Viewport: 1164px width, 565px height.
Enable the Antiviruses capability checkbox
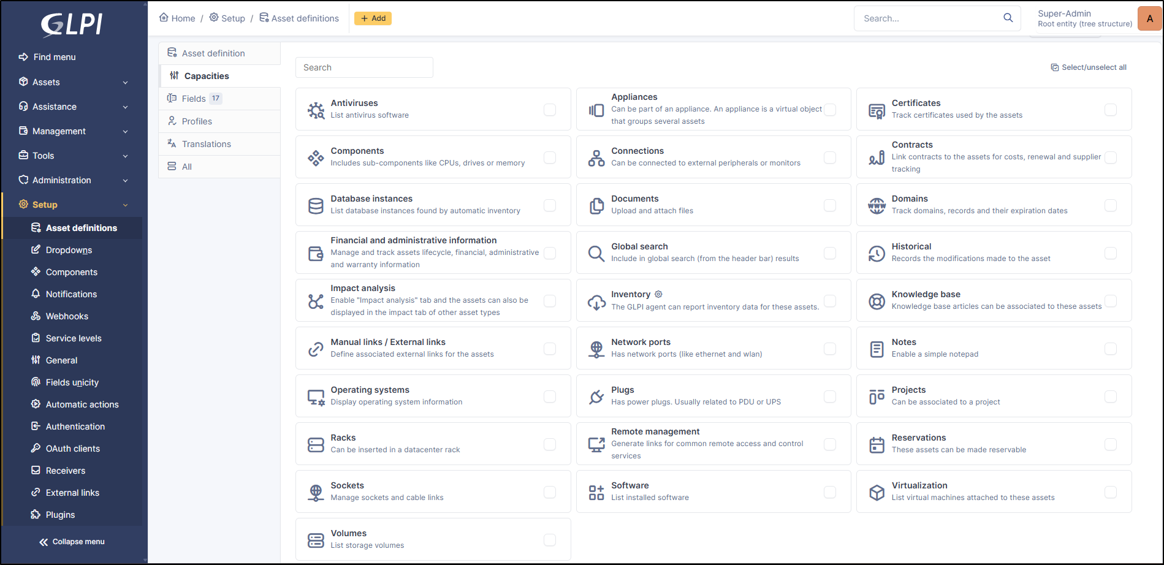click(x=550, y=110)
